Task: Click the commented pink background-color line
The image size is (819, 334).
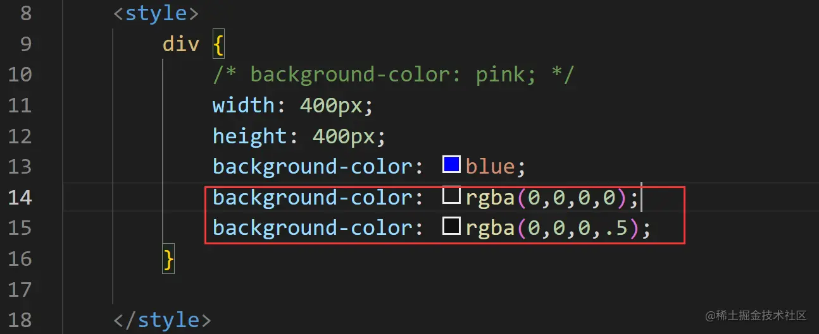Action: [x=393, y=75]
